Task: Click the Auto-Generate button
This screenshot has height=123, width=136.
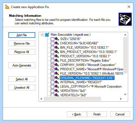Action: [x=22, y=65]
